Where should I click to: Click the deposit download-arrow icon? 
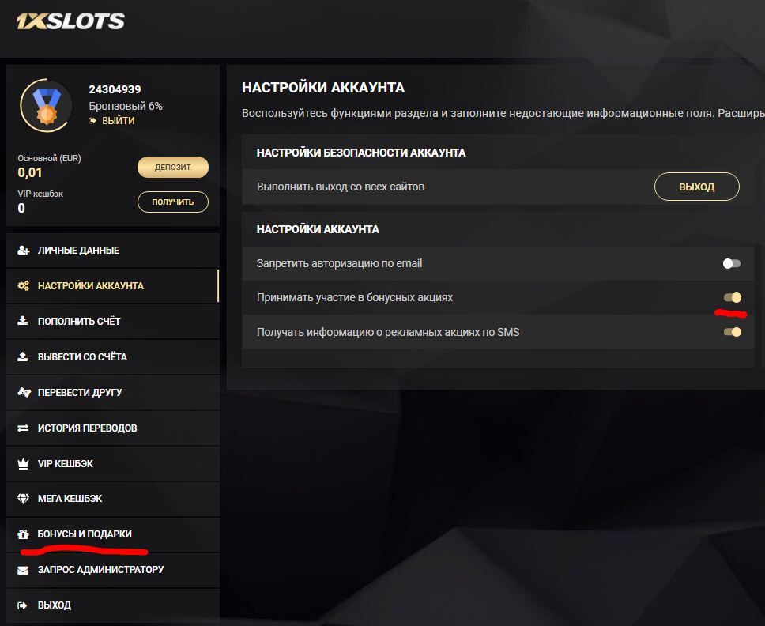click(23, 322)
